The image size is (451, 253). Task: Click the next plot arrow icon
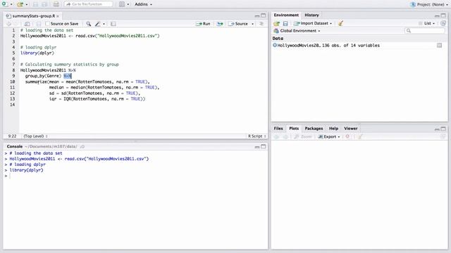pos(285,137)
